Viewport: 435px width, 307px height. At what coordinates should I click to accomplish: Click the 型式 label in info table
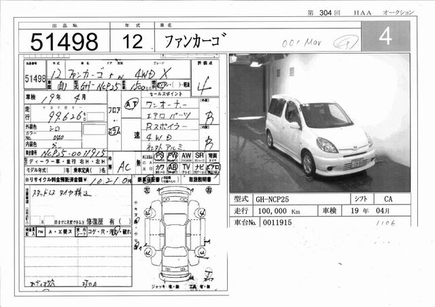241,199
